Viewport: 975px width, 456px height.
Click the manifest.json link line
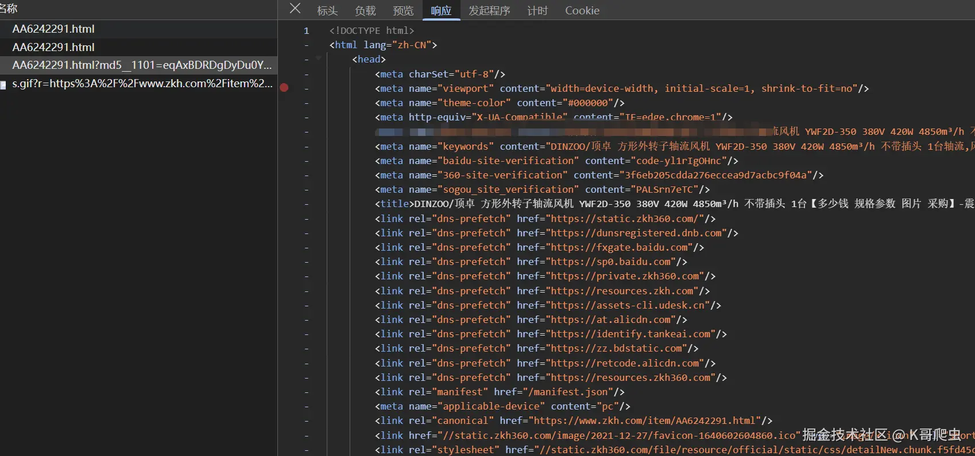(x=500, y=392)
